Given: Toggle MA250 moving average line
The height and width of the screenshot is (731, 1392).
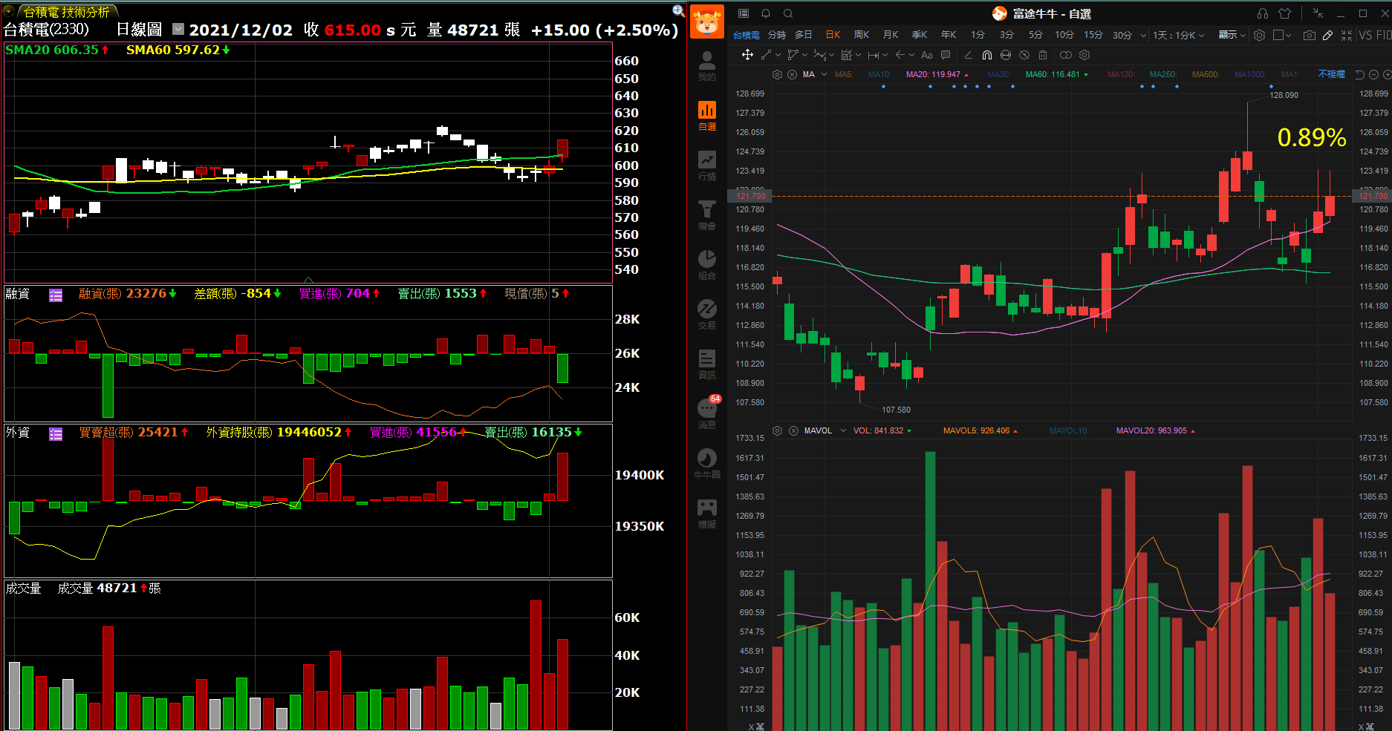Looking at the screenshot, I should 1163,74.
